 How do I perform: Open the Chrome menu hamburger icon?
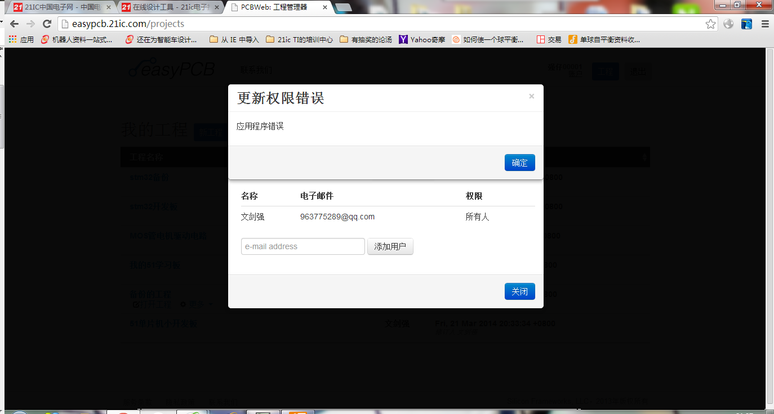click(765, 24)
